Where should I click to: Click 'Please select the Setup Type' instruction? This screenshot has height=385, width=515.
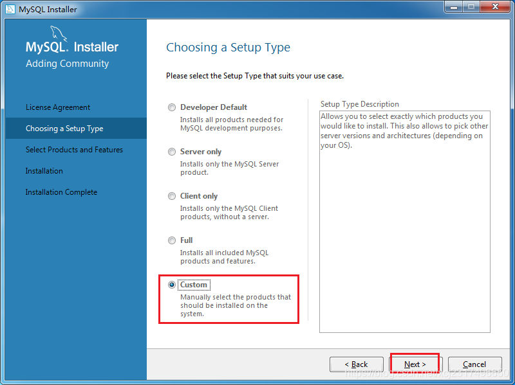point(255,76)
